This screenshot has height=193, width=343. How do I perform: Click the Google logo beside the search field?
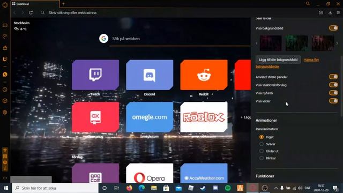click(x=103, y=39)
